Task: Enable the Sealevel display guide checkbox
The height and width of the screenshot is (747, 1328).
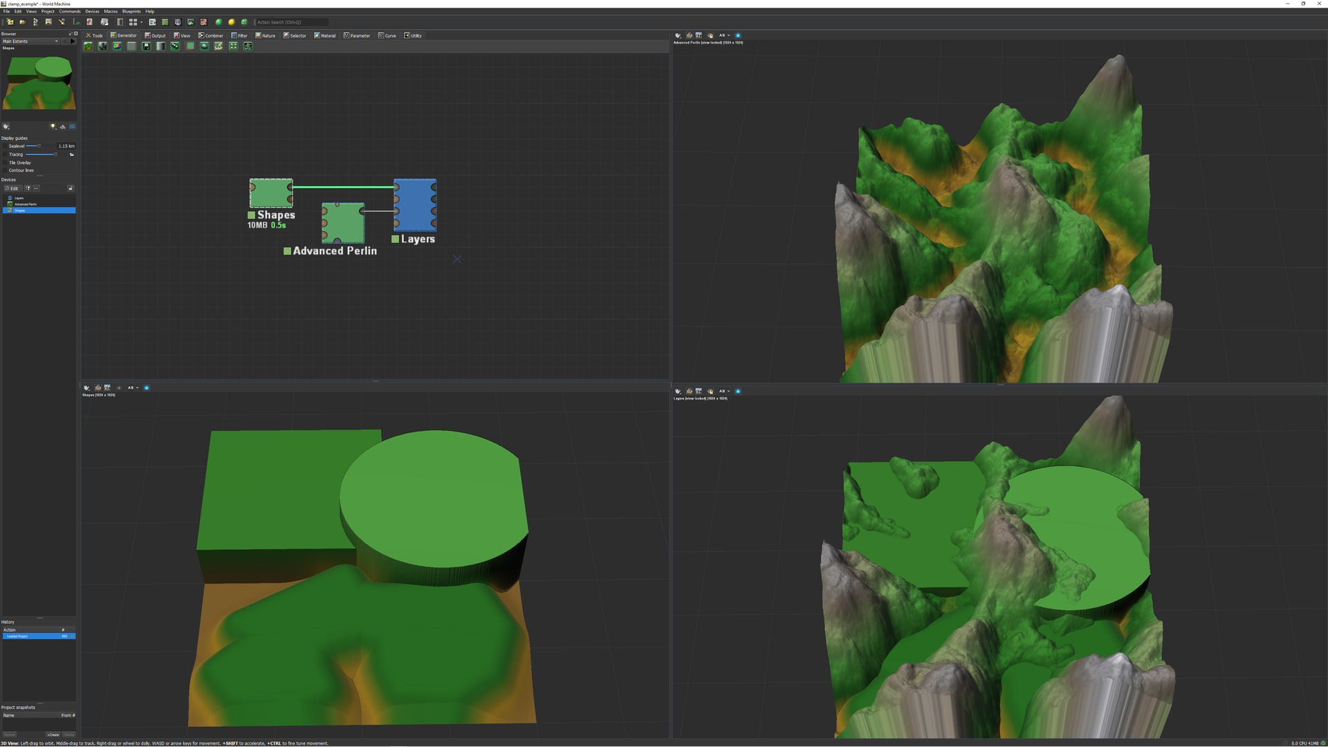Action: tap(5, 146)
